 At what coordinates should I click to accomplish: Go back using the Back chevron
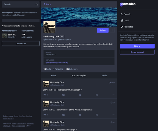[47, 4]
